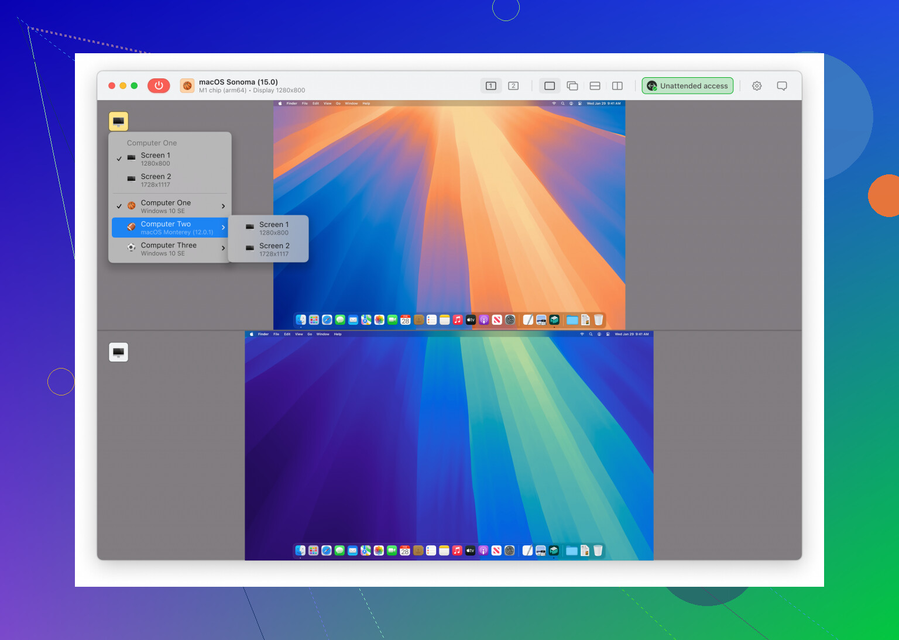The height and width of the screenshot is (640, 899).
Task: Switch to display 1 toggle in toolbar
Action: pos(491,86)
